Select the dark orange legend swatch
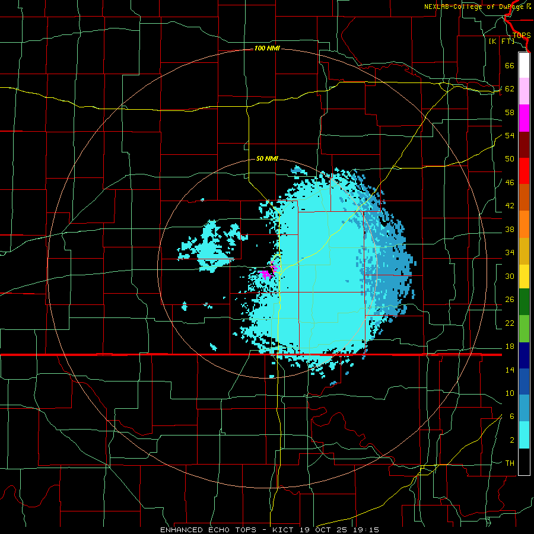534x534 pixels. (524, 198)
